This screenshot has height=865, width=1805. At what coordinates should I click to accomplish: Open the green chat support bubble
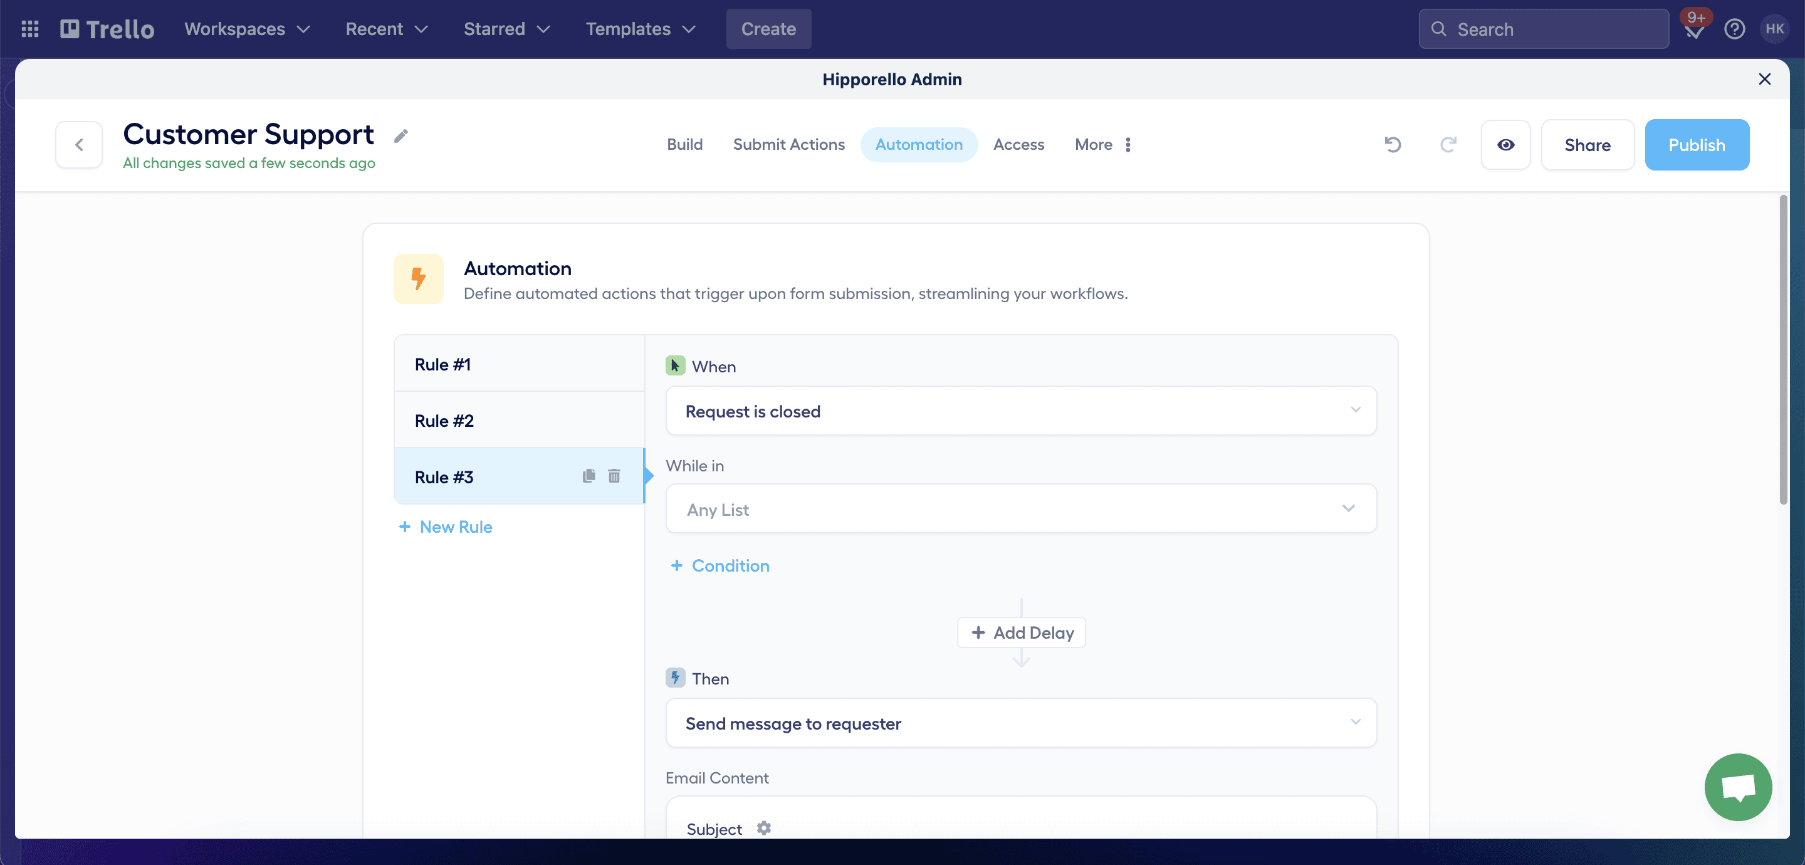tap(1738, 787)
